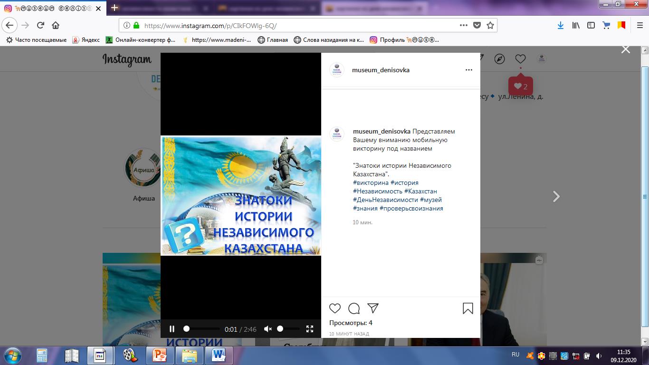Viewport: 649px width, 365px height.
Task: Open the #музей hashtag
Action: pos(431,200)
